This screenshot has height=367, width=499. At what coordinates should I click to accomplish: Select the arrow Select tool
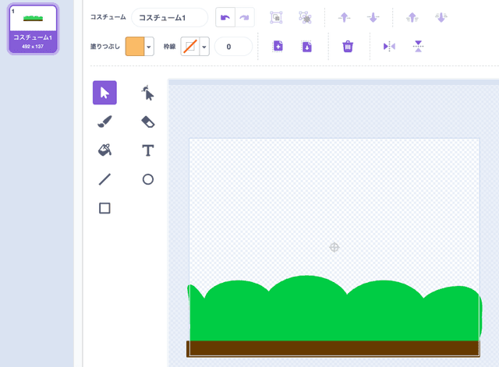(104, 93)
